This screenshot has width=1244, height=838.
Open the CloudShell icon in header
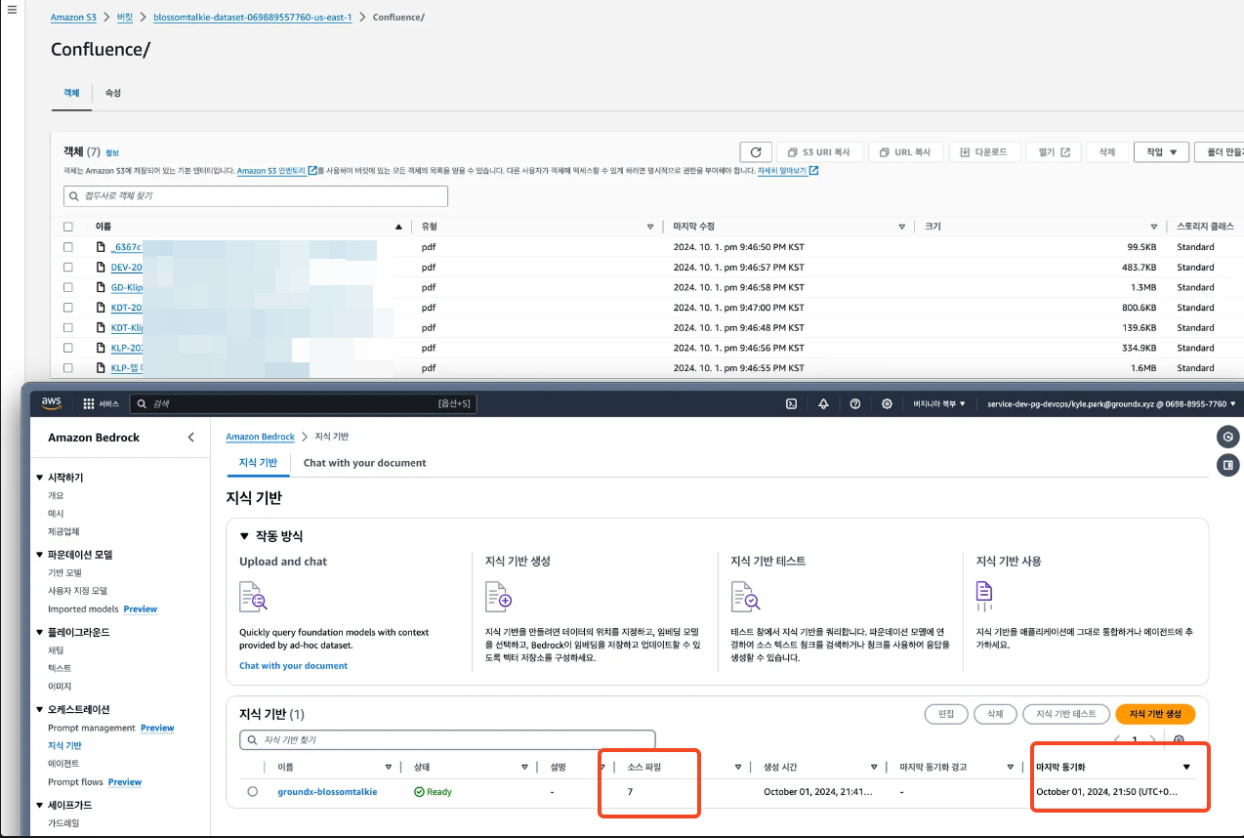pyautogui.click(x=793, y=403)
